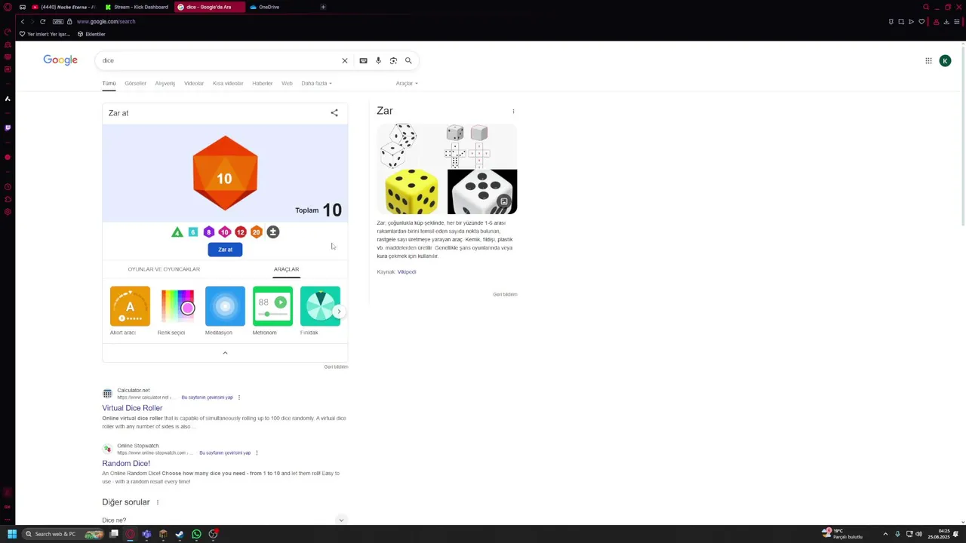The height and width of the screenshot is (543, 966).
Task: Open the Eklentiler bookmark
Action: point(91,34)
